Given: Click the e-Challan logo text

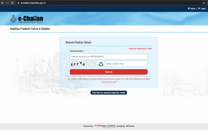Looking at the screenshot, I should [x=31, y=19].
